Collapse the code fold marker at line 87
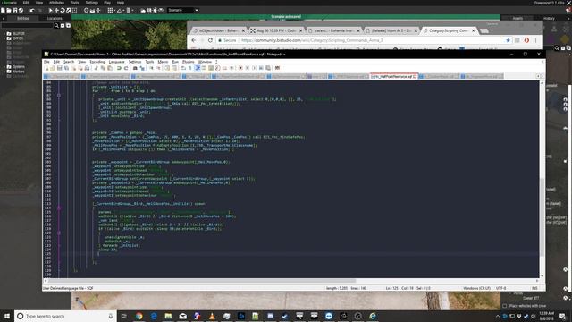Viewport: 572px width, 322px height. pos(59,96)
